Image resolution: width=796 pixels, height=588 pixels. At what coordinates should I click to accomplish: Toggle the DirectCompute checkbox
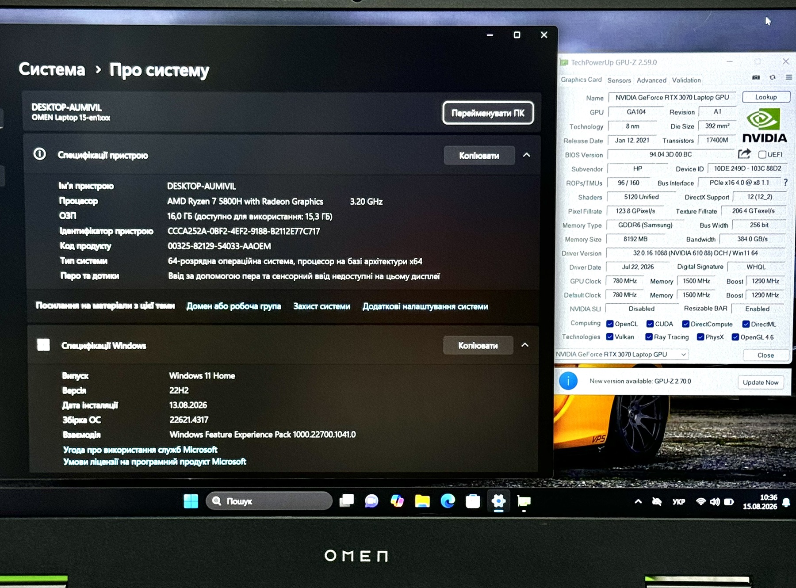click(686, 324)
